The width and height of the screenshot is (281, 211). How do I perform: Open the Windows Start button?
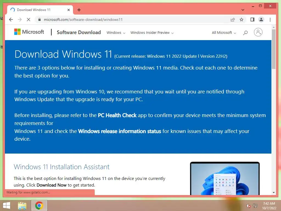tap(7, 206)
